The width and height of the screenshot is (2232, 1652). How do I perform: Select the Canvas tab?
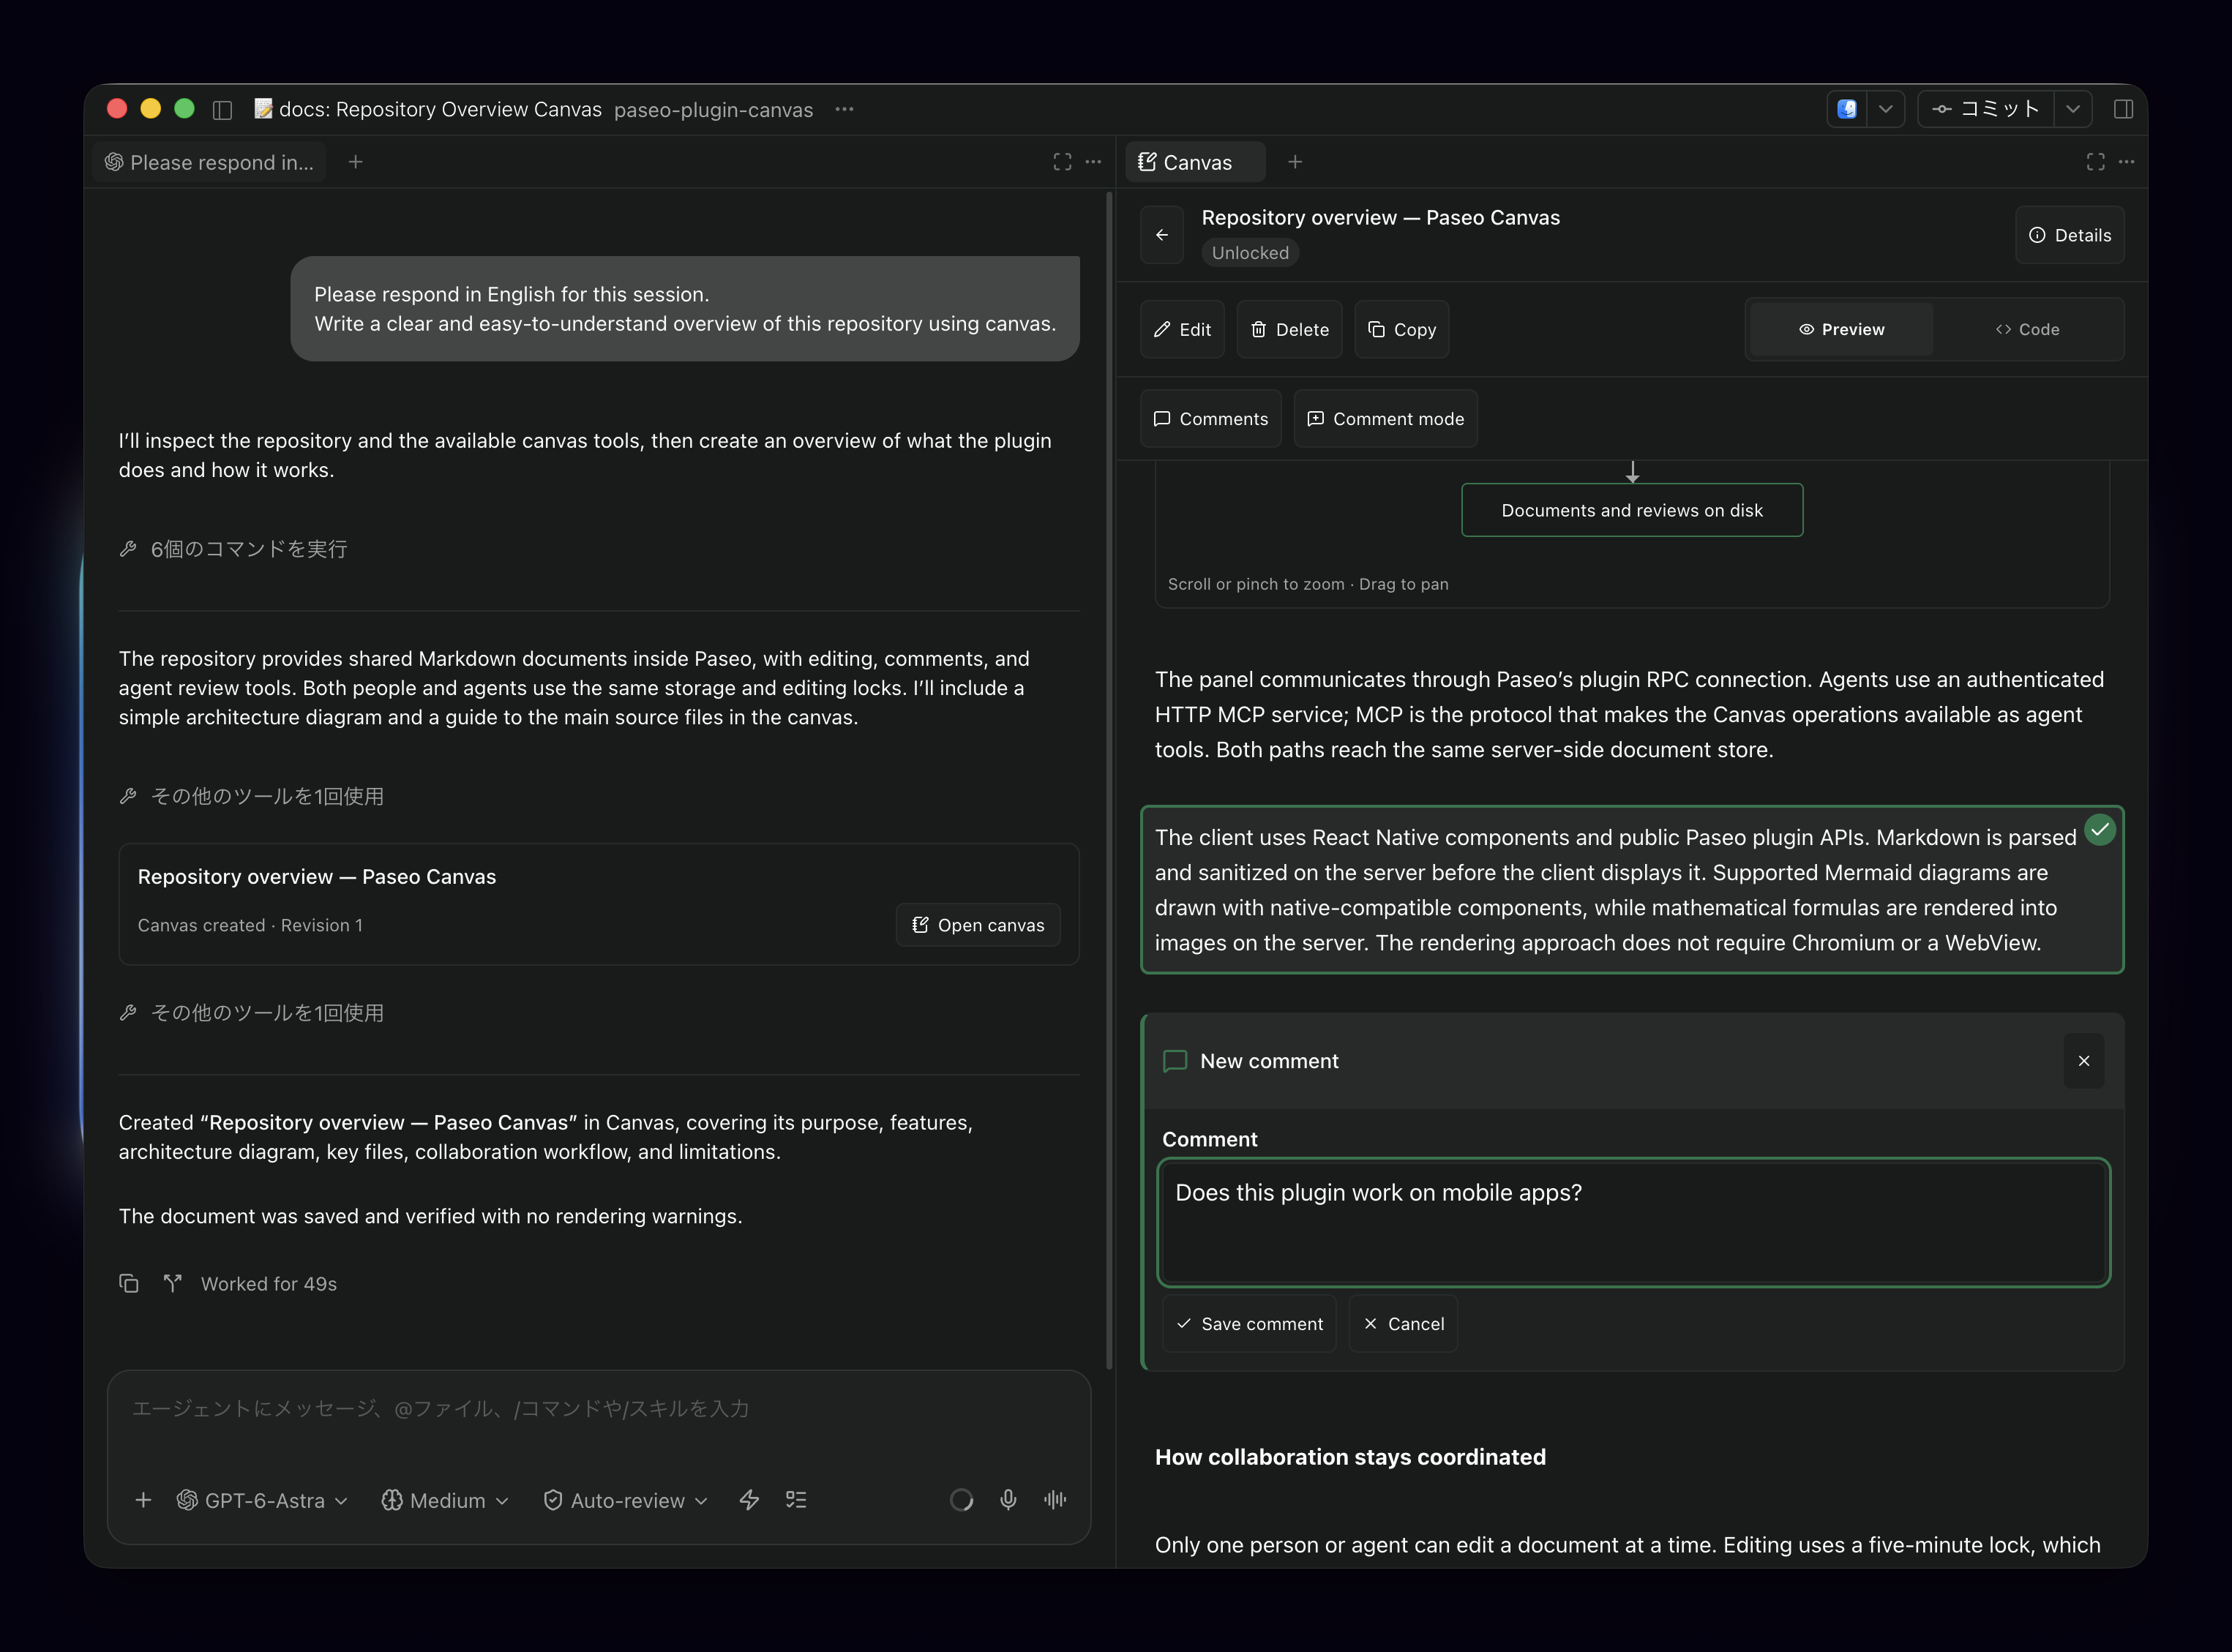tap(1195, 162)
